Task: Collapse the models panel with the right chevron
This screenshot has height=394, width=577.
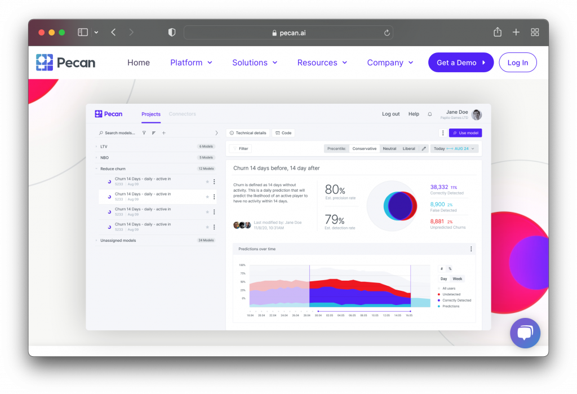Action: (216, 133)
